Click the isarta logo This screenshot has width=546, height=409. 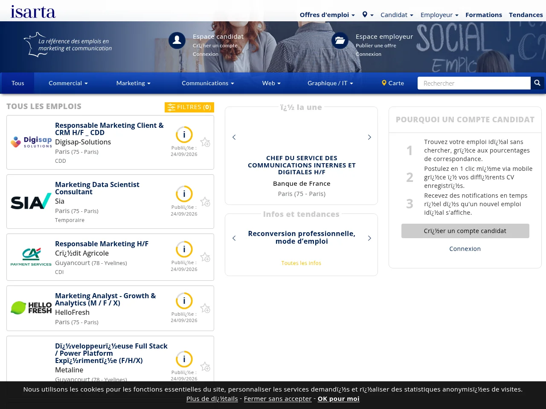(x=33, y=12)
